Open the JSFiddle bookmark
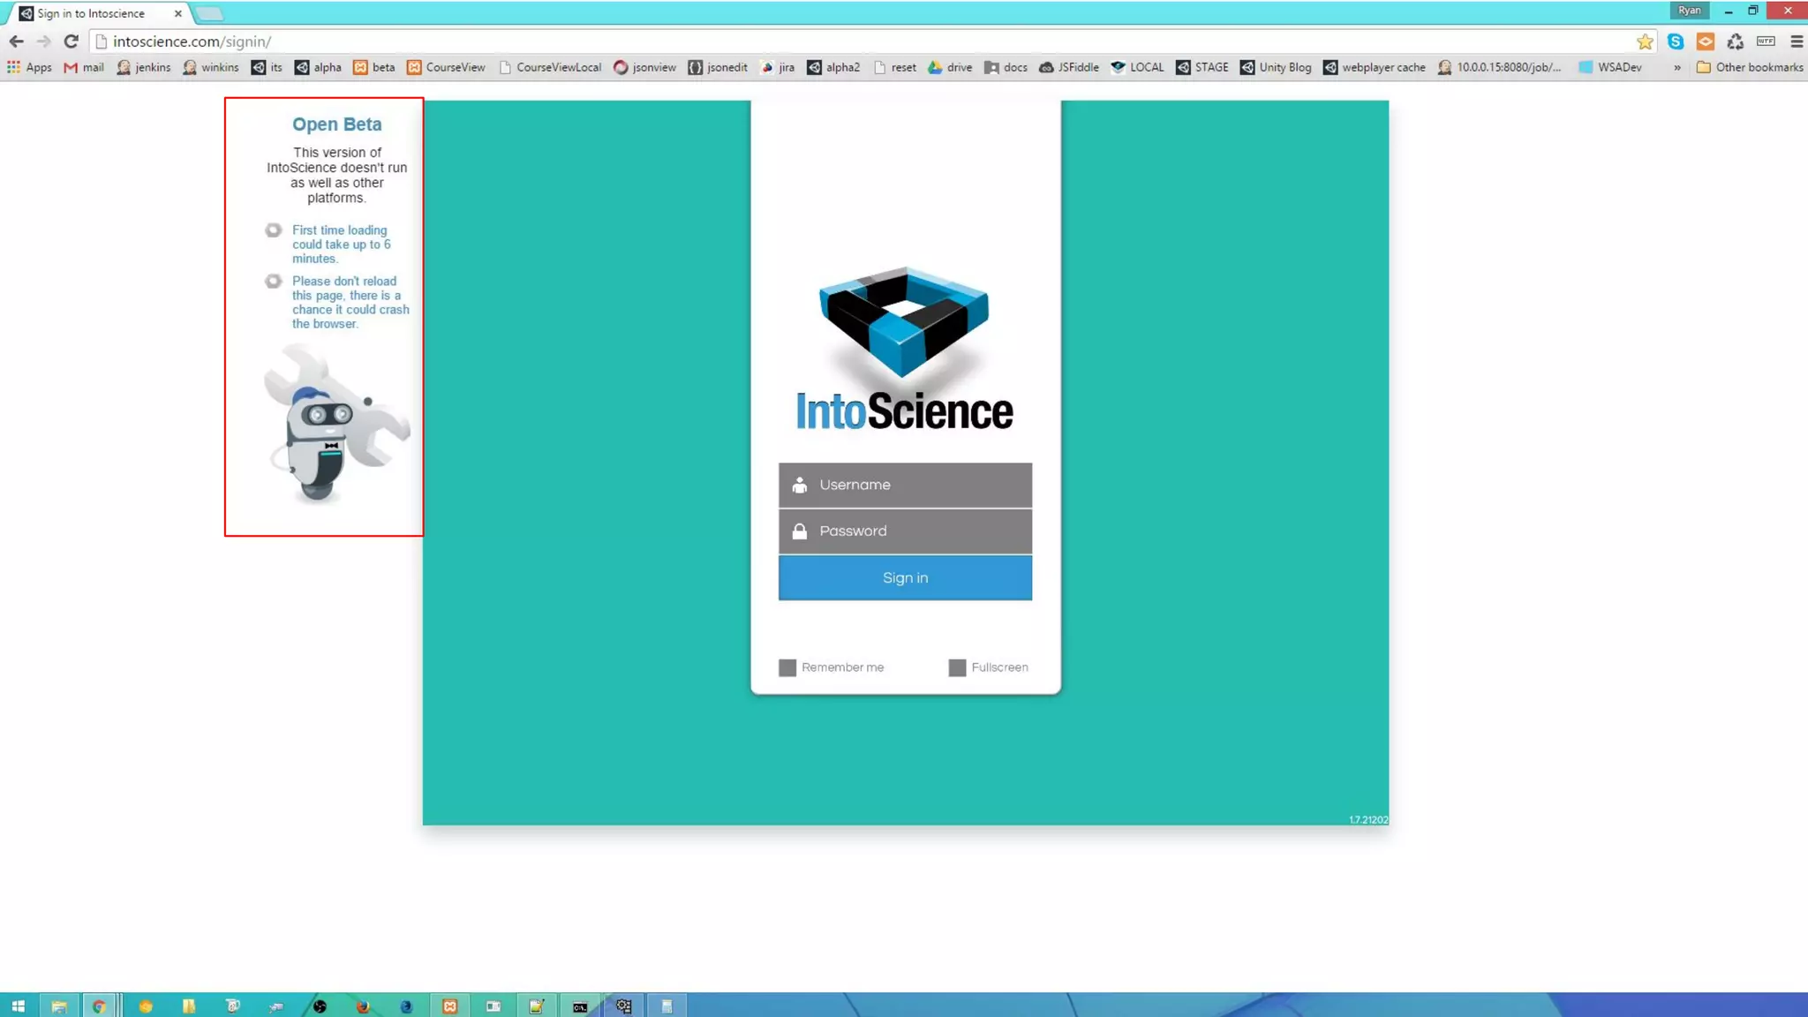The image size is (1808, 1017). coord(1069,67)
